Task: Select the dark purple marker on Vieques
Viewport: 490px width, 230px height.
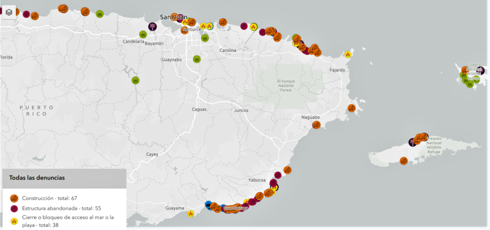Action: (412, 142)
